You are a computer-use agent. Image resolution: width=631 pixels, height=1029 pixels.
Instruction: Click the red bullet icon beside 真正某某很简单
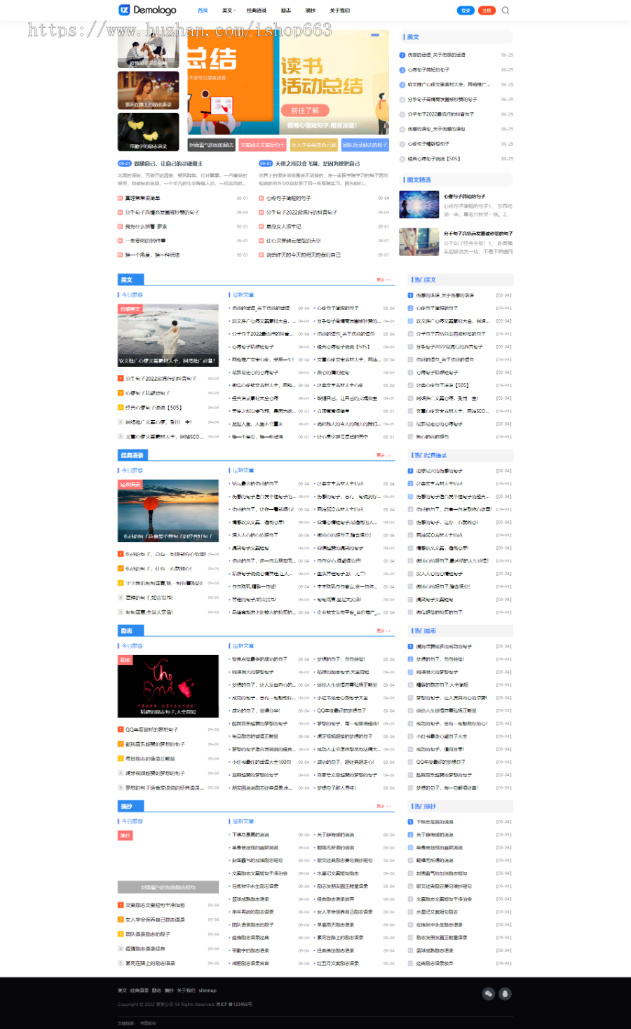[120, 199]
